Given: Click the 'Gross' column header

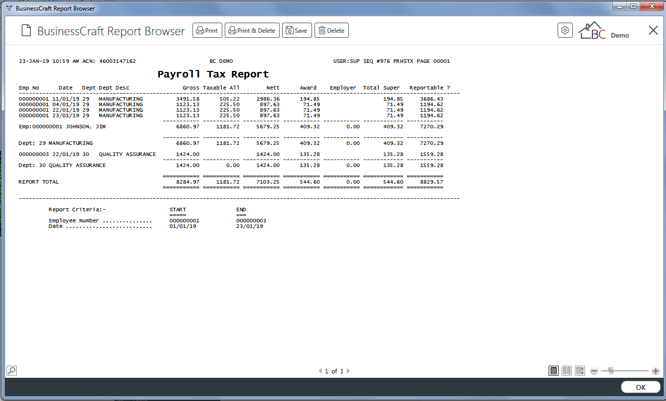Looking at the screenshot, I should [191, 88].
